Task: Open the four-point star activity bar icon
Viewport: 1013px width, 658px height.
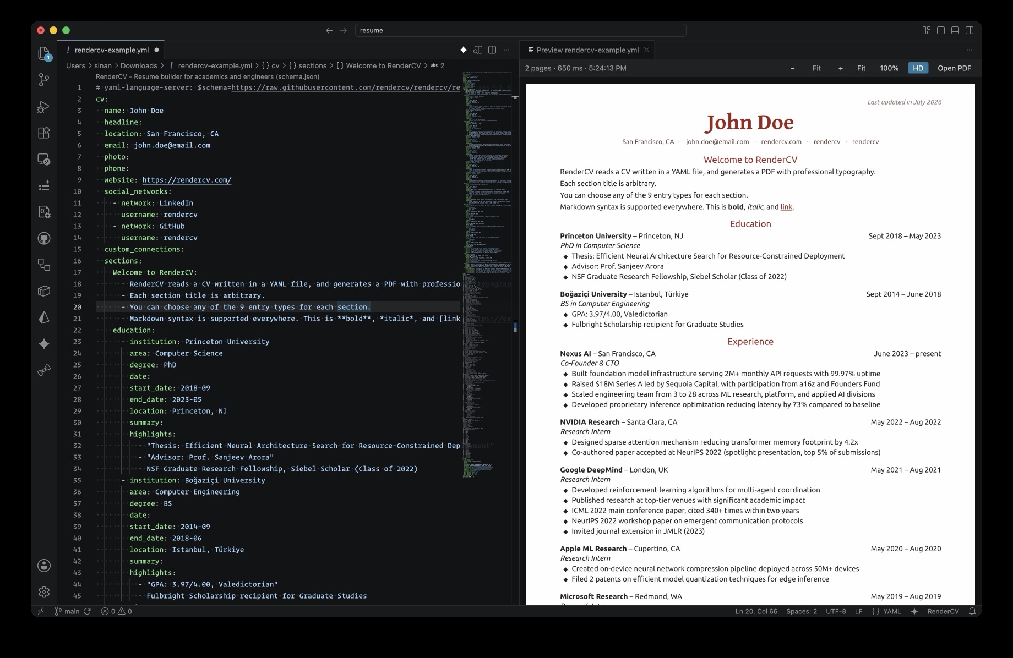Action: click(44, 344)
